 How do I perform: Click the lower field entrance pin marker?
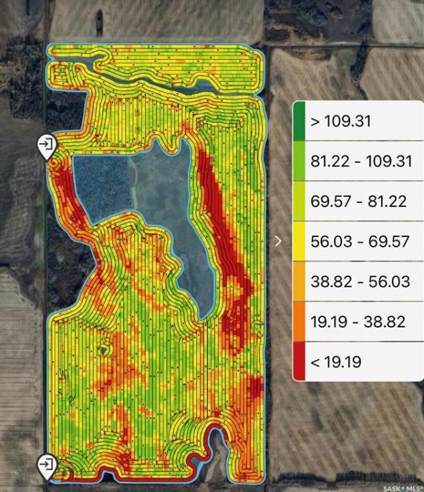tap(47, 465)
